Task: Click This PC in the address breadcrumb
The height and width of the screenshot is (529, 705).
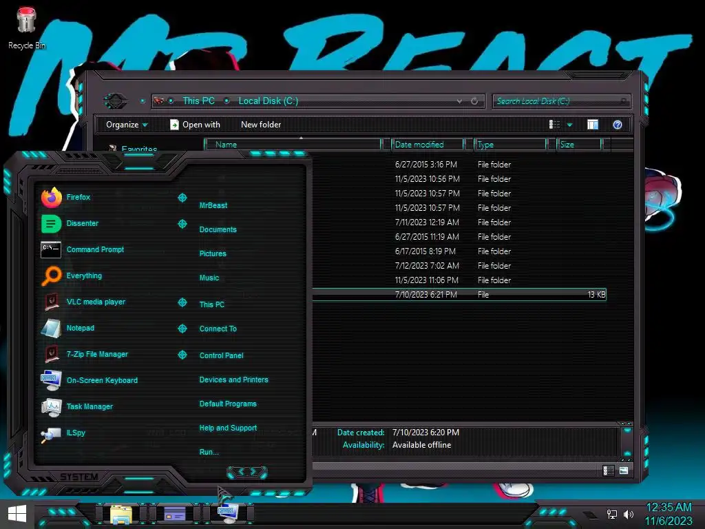Action: [199, 101]
